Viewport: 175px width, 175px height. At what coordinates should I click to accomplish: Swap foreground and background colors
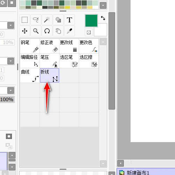[103, 18]
